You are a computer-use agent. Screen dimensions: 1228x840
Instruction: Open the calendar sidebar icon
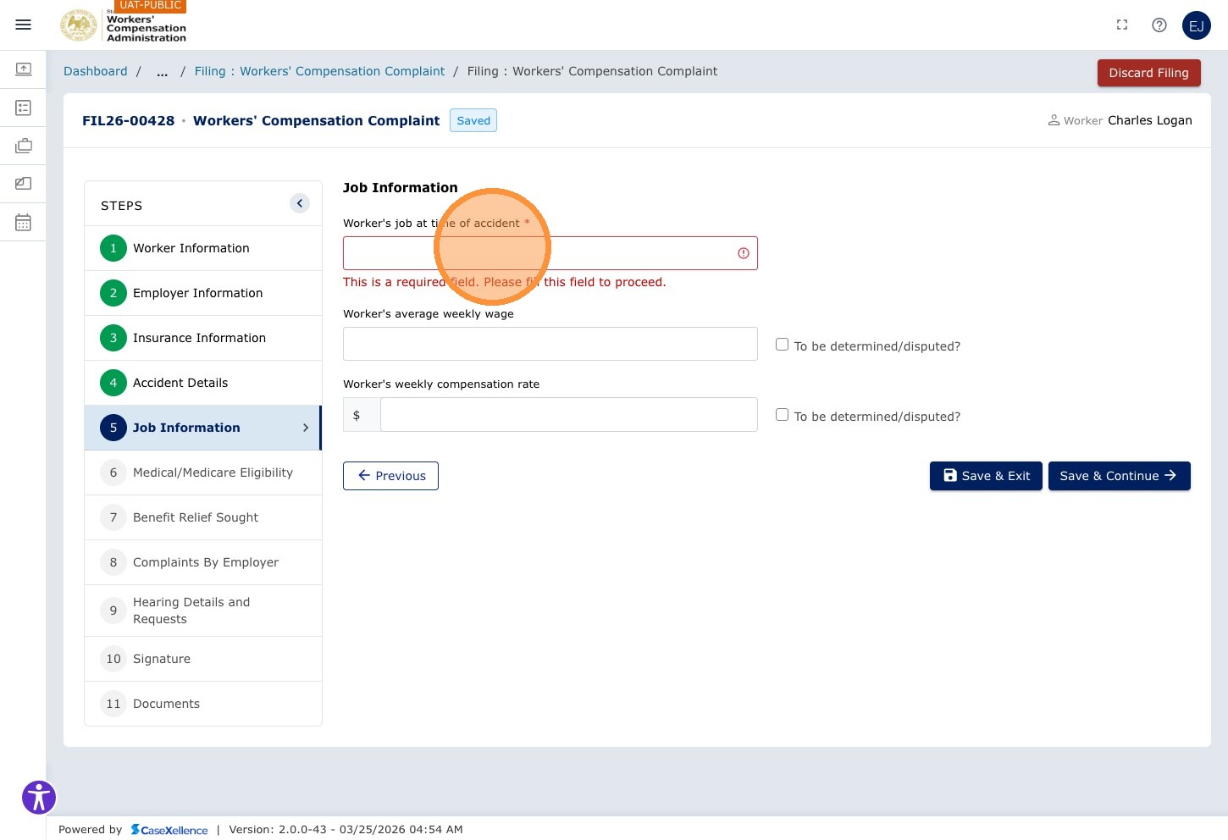click(24, 222)
